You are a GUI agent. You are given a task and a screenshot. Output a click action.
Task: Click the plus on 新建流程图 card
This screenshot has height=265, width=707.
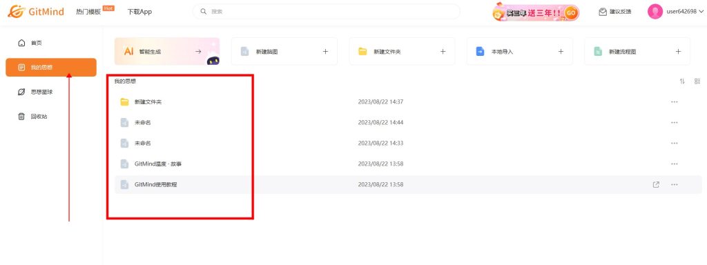tap(678, 51)
